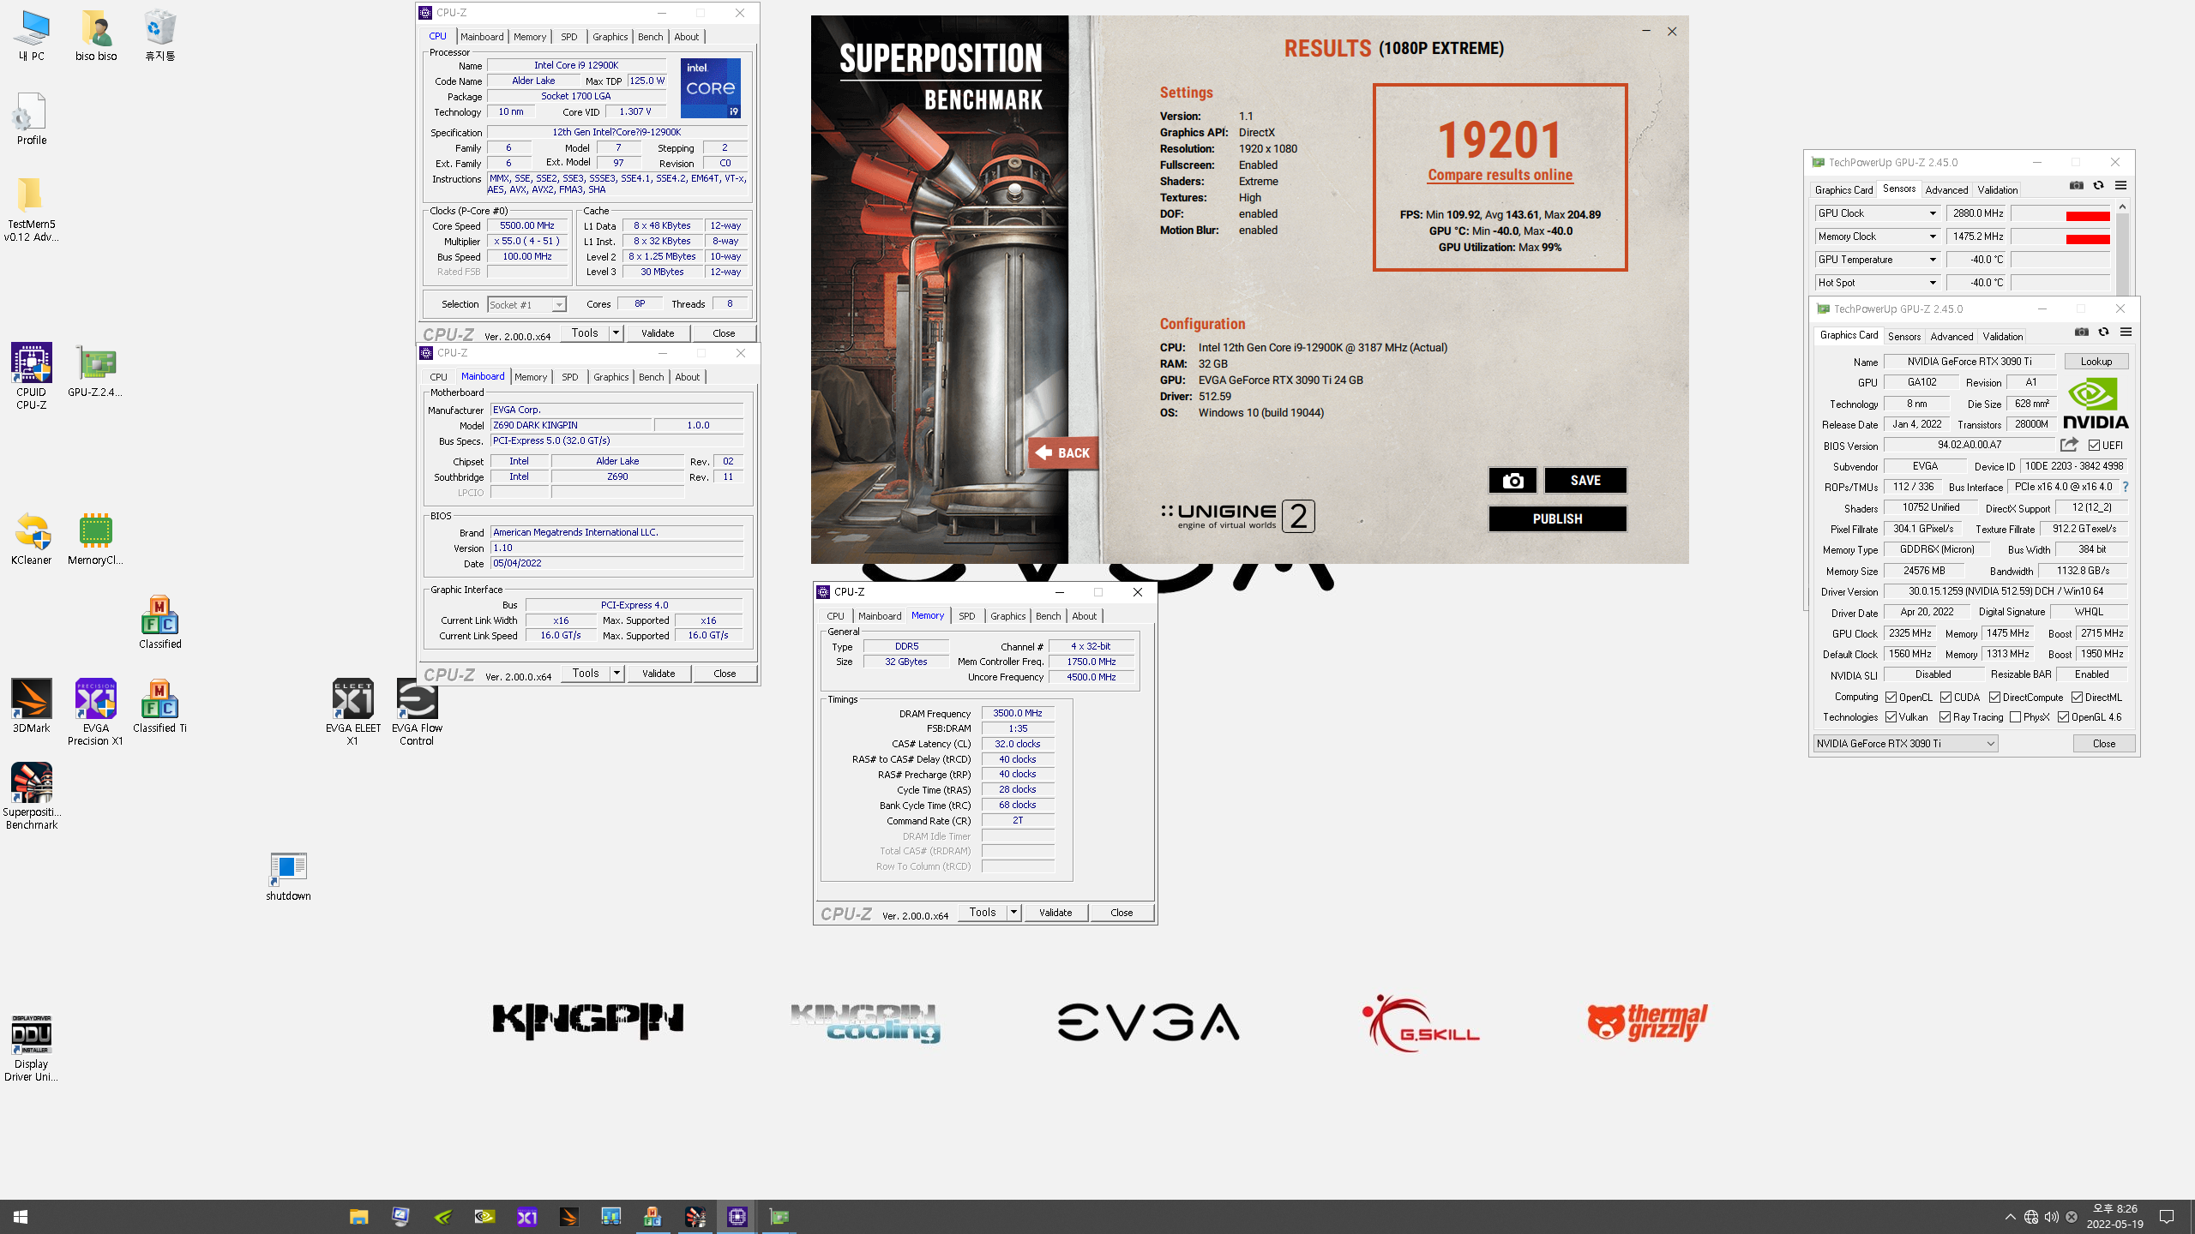
Task: Click camera icon in GPU-Z Sensors window
Action: (2077, 186)
